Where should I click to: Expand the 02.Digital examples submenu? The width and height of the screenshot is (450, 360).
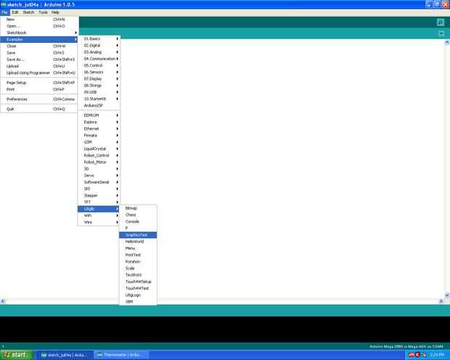point(99,45)
